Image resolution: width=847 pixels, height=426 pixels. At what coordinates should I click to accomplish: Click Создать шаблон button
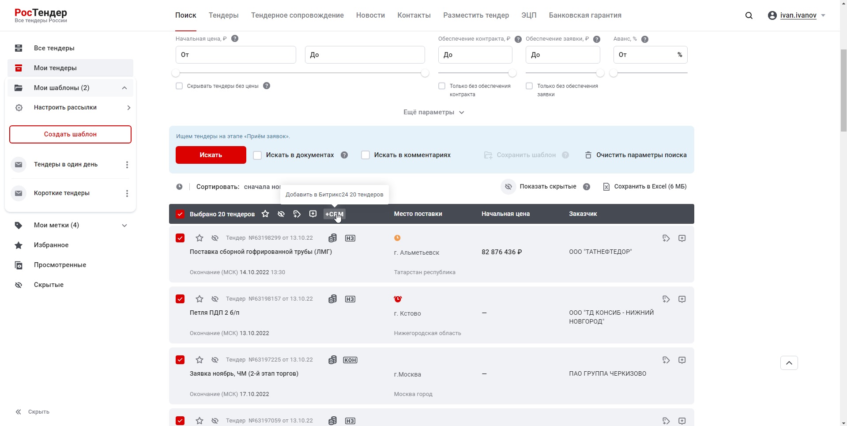click(x=70, y=135)
